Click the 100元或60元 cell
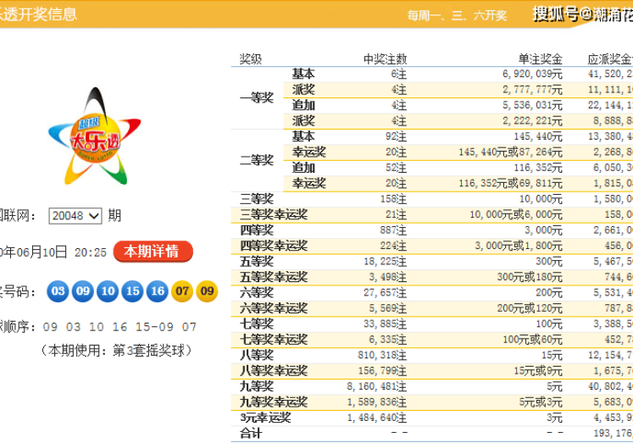This screenshot has height=443, width=633. click(x=532, y=340)
